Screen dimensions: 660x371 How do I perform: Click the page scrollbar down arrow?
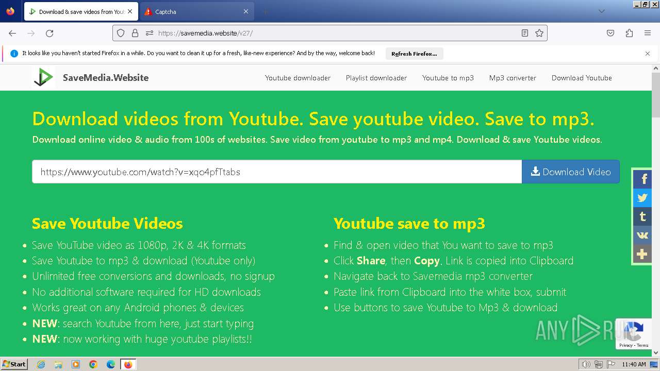click(x=656, y=352)
